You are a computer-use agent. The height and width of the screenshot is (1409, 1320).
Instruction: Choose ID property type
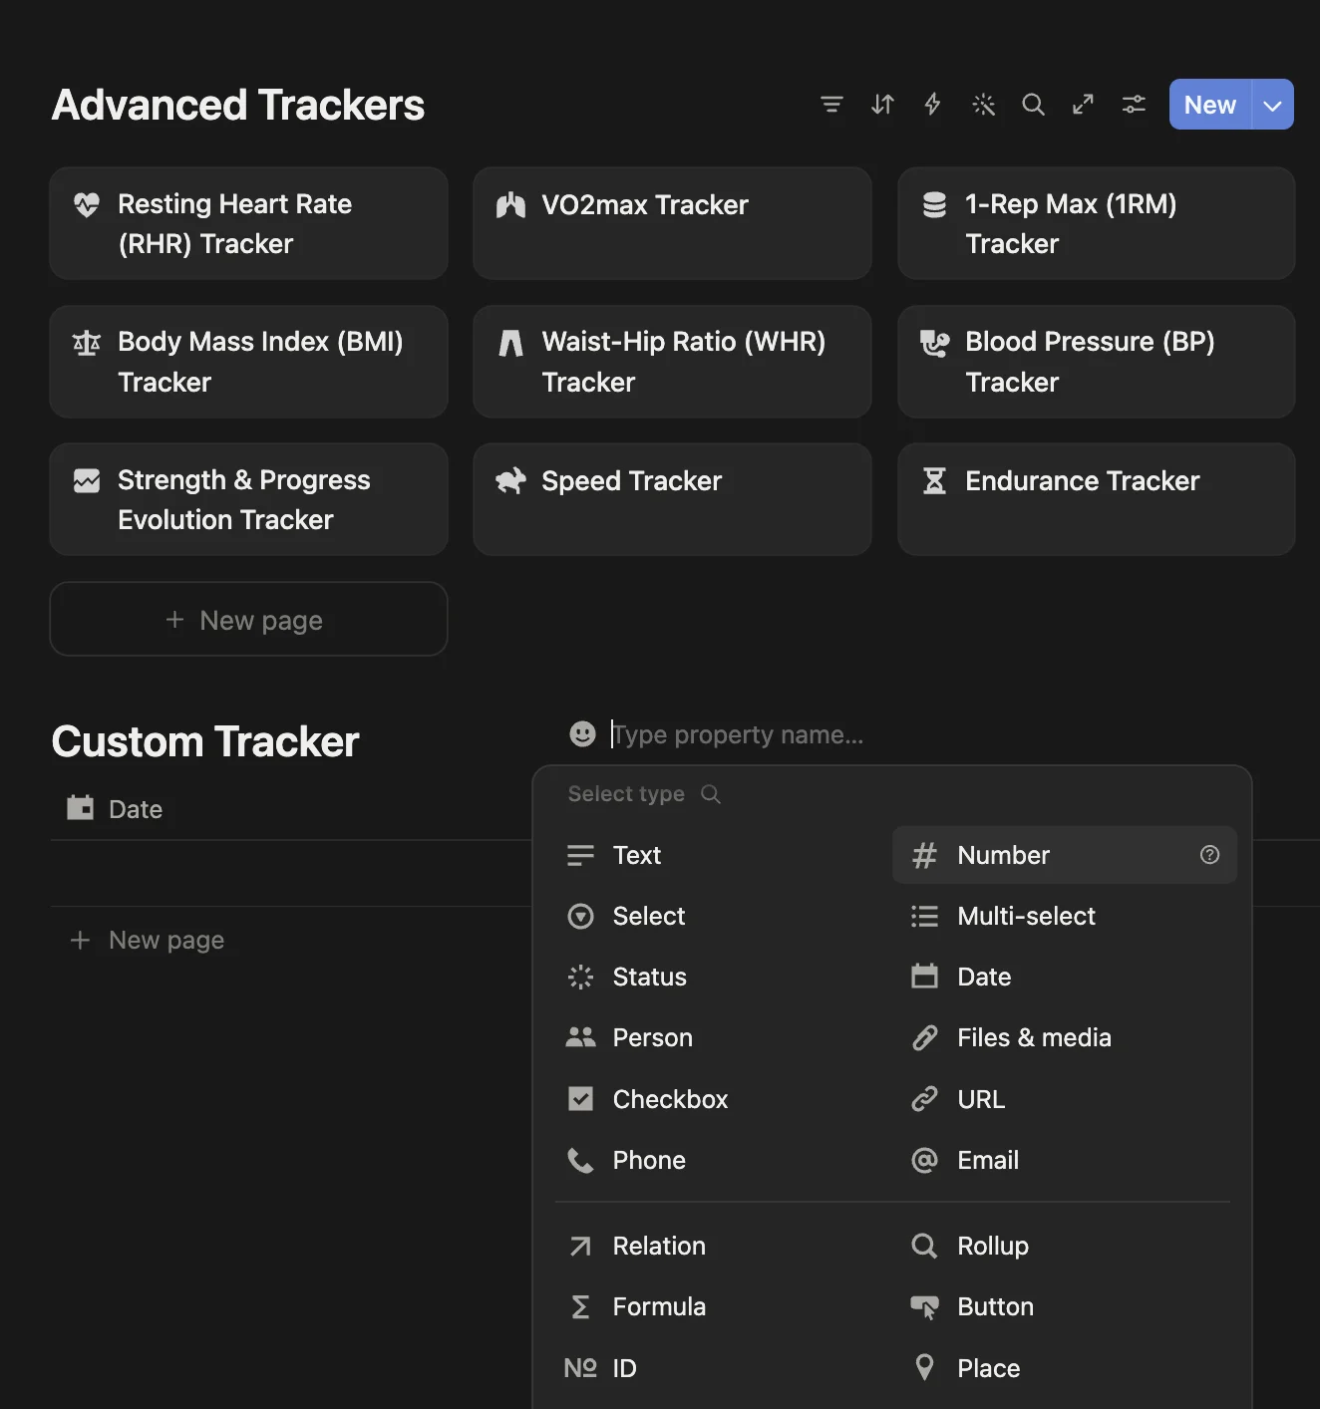[x=722, y=1368]
